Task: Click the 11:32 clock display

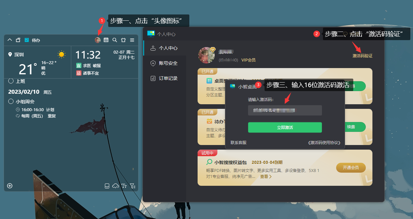Action: tap(88, 55)
